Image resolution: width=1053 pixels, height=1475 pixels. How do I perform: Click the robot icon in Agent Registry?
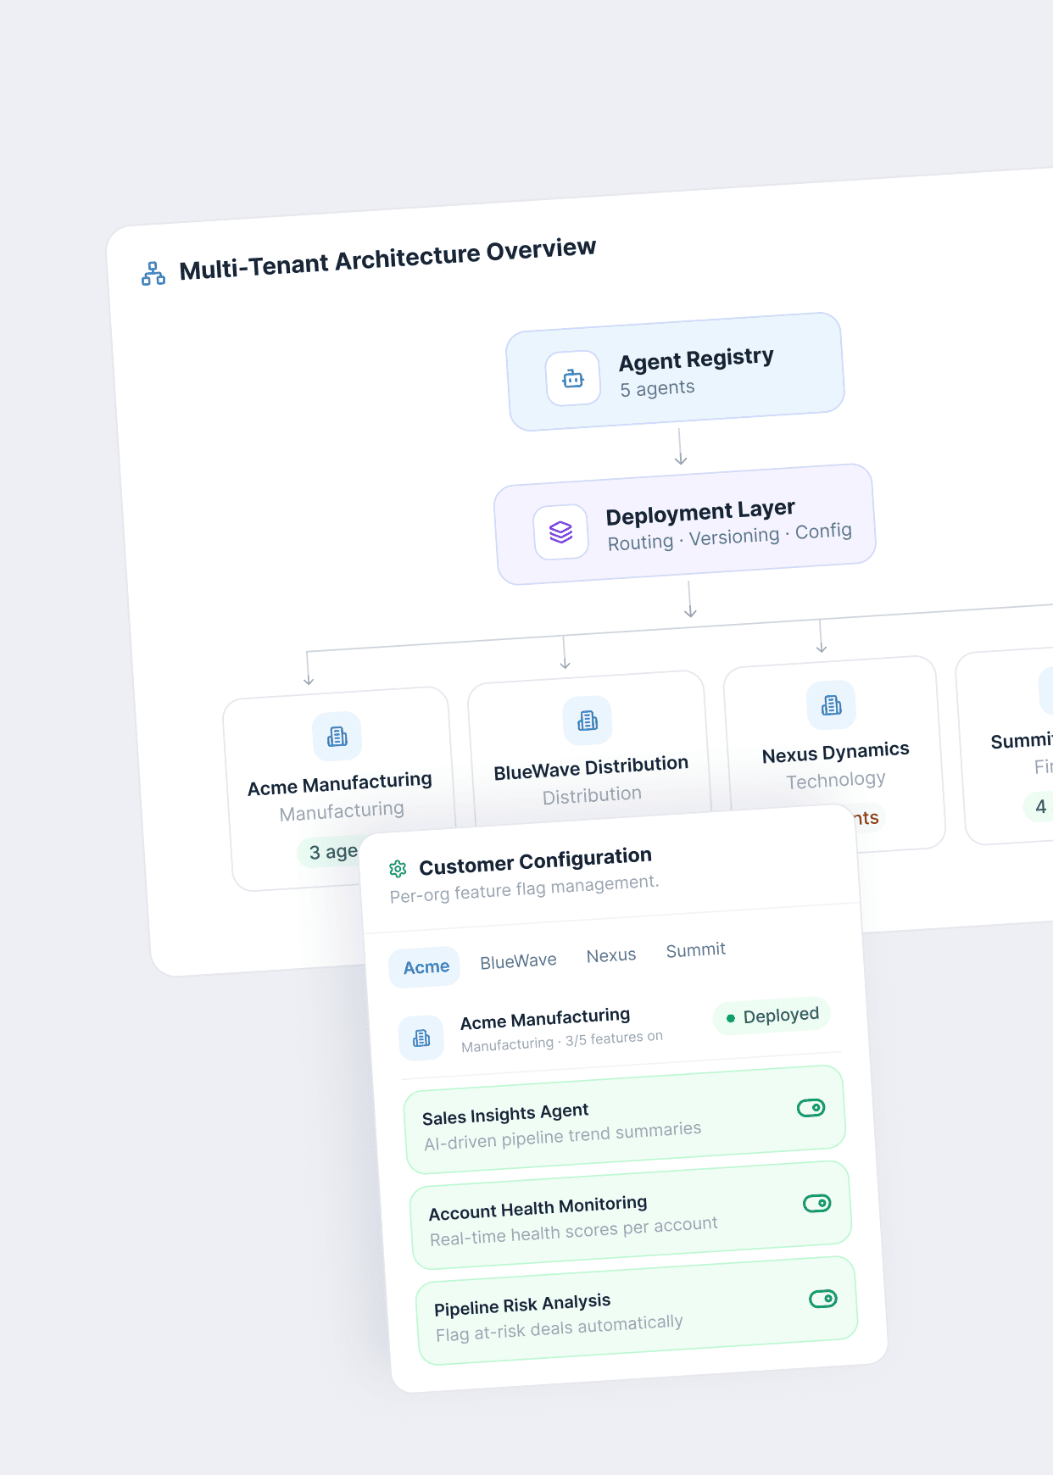tap(573, 379)
